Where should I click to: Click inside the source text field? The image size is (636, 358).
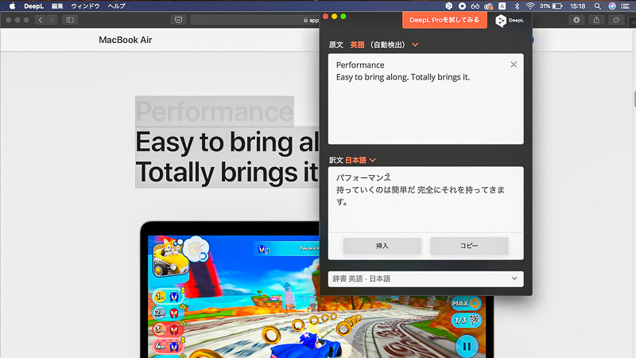[425, 99]
